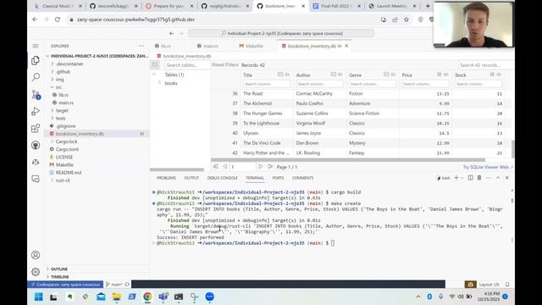Go to last page of records
Image resolution: width=542 pixels, height=305 pixels.
(x=270, y=167)
